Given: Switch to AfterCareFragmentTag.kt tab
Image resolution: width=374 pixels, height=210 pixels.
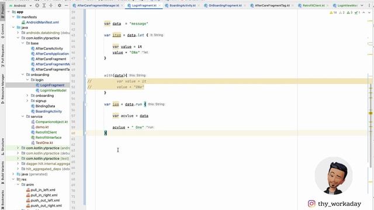Looking at the screenshot, I should (x=272, y=5).
